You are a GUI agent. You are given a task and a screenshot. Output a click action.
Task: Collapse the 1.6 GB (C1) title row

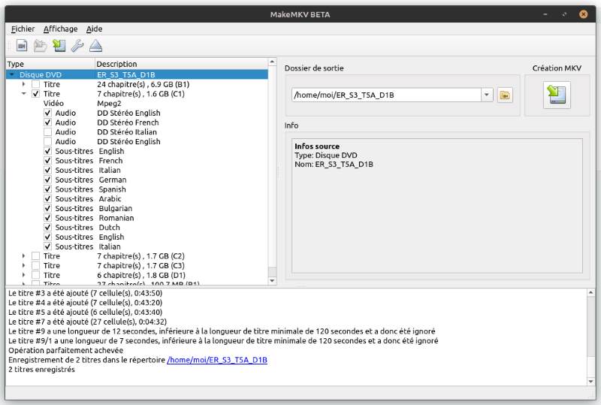click(x=24, y=94)
